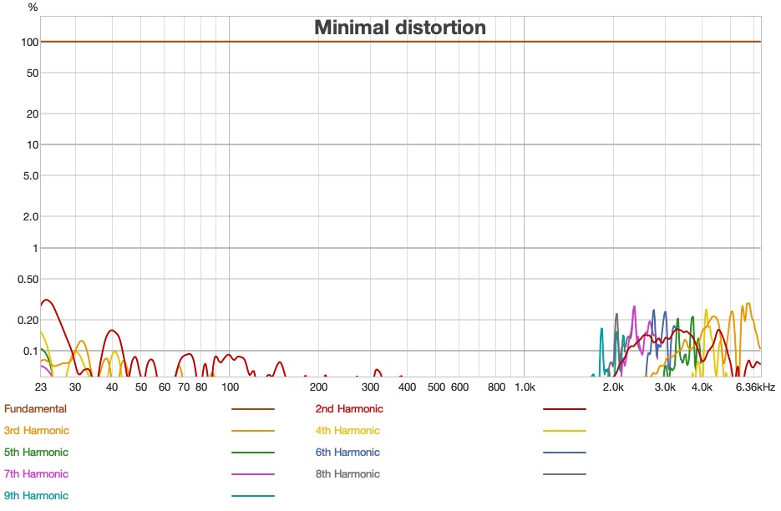Click the 6th Harmonic blue line swatch
The image size is (781, 511).
pos(565,452)
